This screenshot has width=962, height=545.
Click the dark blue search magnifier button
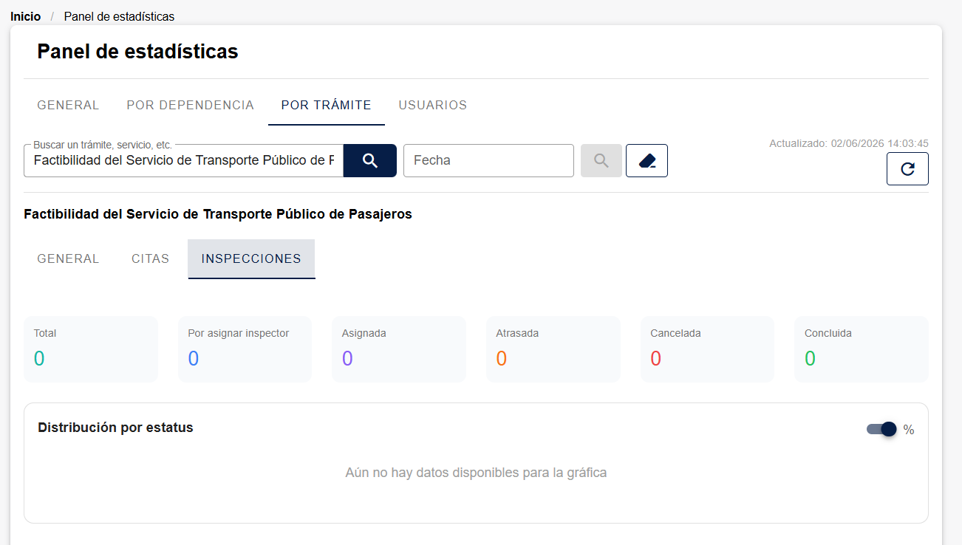click(x=370, y=160)
